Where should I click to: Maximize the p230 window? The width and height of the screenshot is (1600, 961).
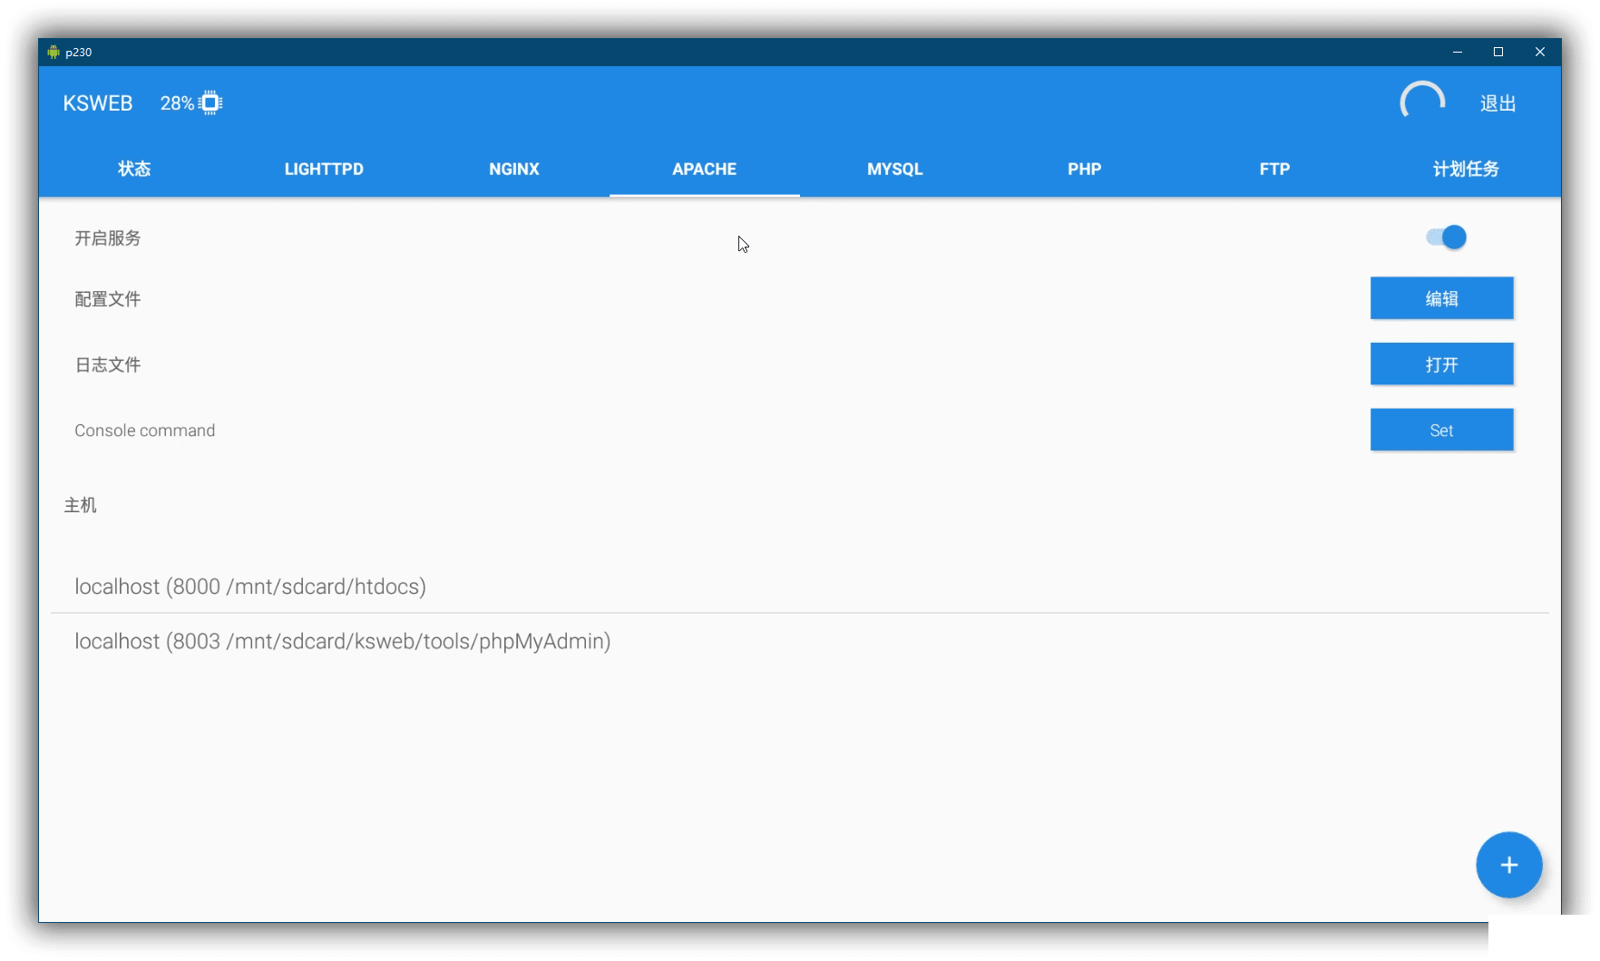point(1498,52)
